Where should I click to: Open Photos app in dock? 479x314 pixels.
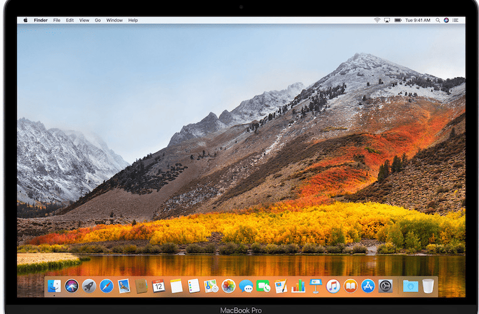click(229, 286)
